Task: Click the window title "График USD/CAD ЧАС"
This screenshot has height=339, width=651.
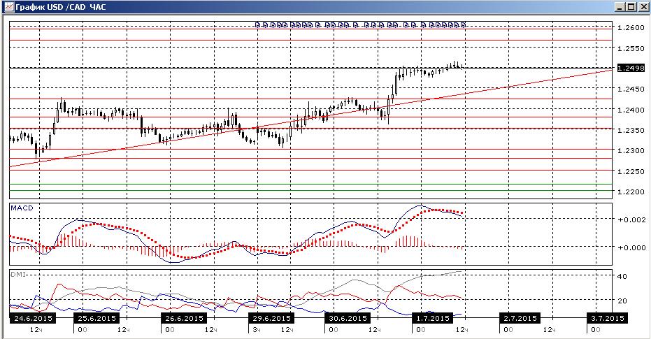Action: [60, 7]
